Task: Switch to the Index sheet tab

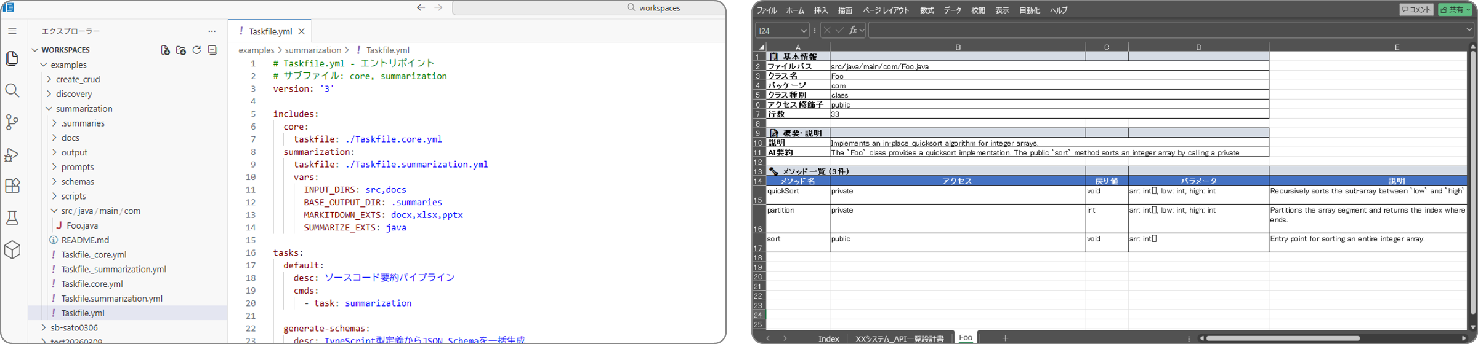Action: (828, 338)
